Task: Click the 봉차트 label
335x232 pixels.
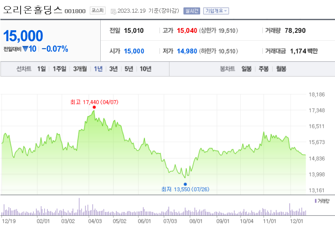Action: [227, 69]
